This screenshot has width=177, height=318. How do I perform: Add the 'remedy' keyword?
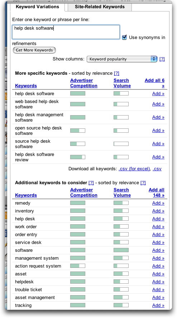[158, 203]
